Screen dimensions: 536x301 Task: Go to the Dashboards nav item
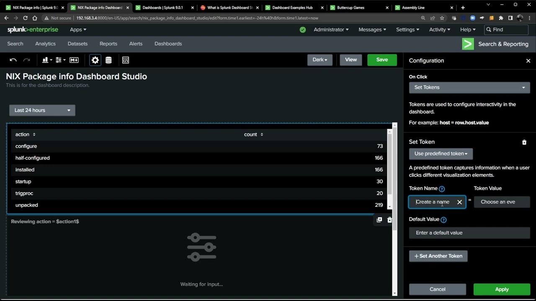(x=168, y=44)
